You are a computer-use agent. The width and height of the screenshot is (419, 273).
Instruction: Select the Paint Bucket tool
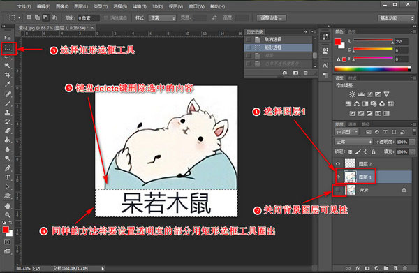pyautogui.click(x=8, y=140)
